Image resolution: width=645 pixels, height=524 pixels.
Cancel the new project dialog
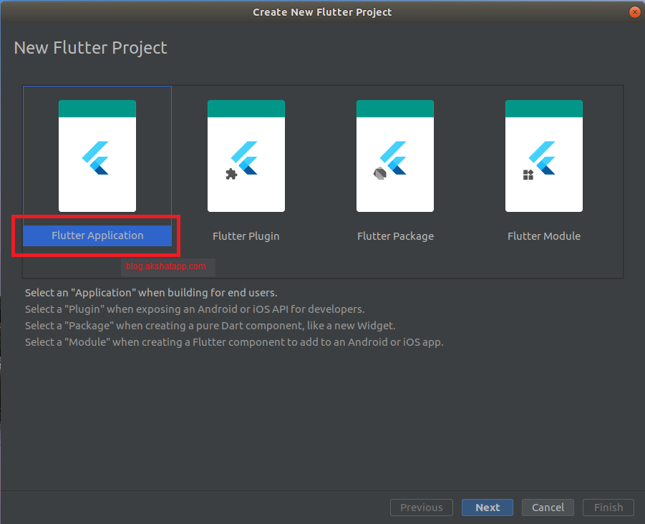(548, 508)
